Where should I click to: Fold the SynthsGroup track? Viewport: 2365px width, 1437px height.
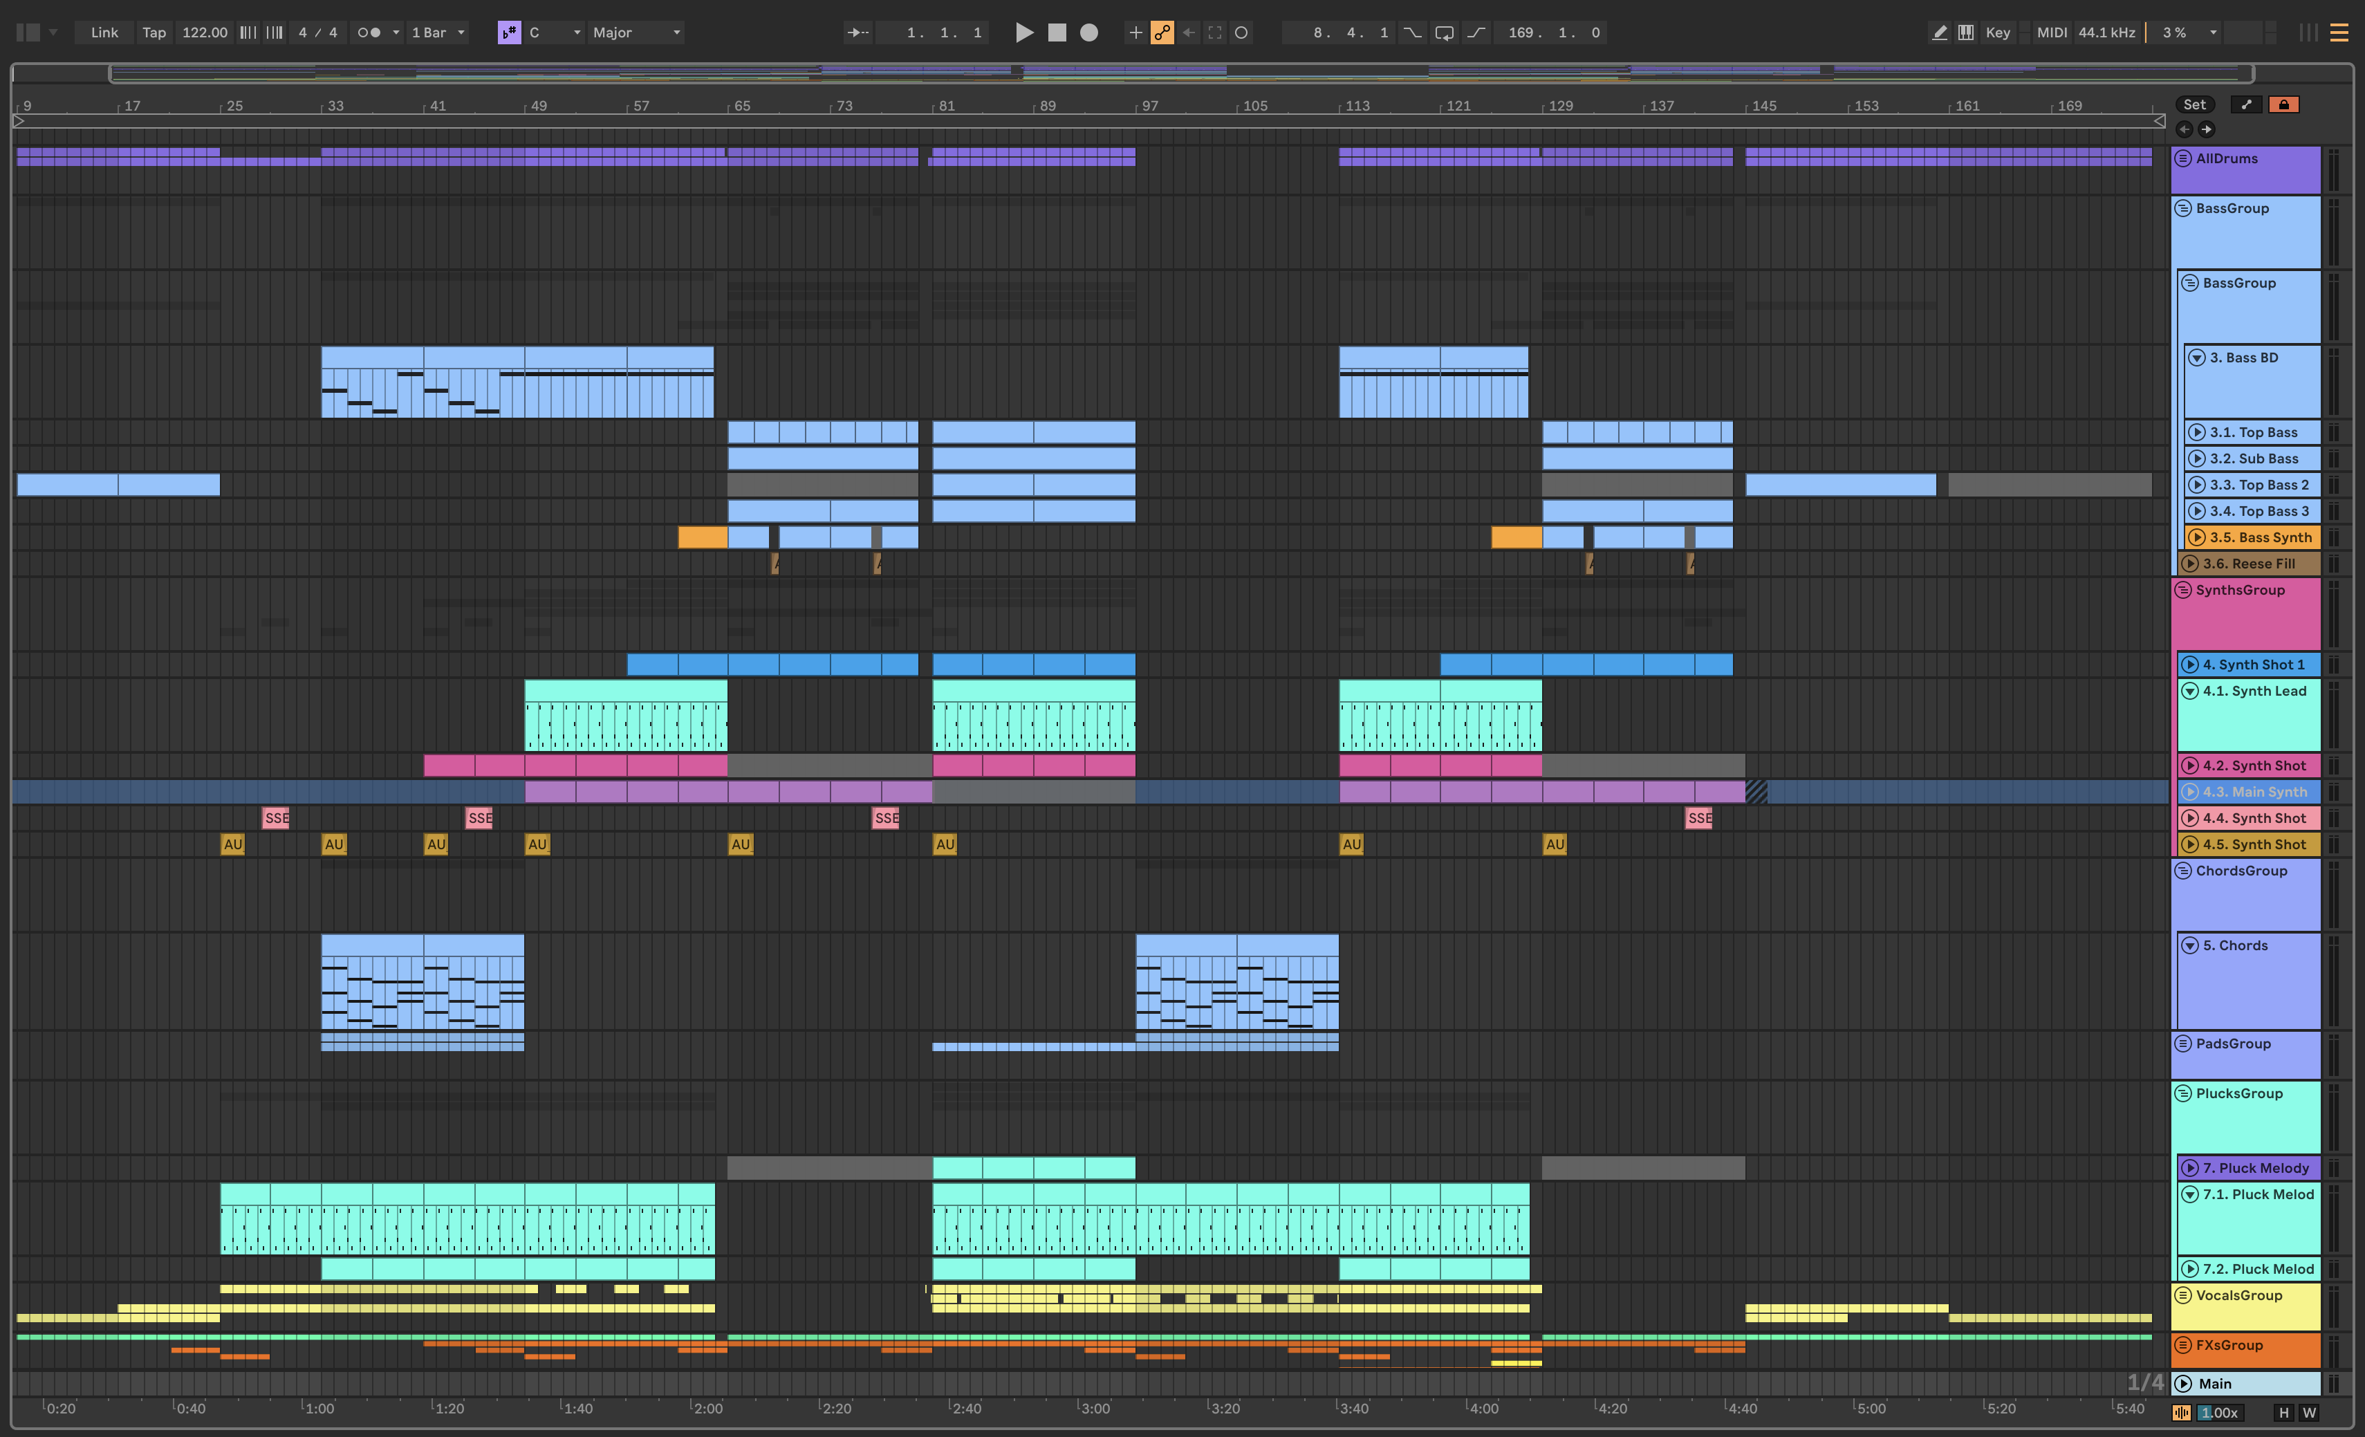pyautogui.click(x=2182, y=591)
